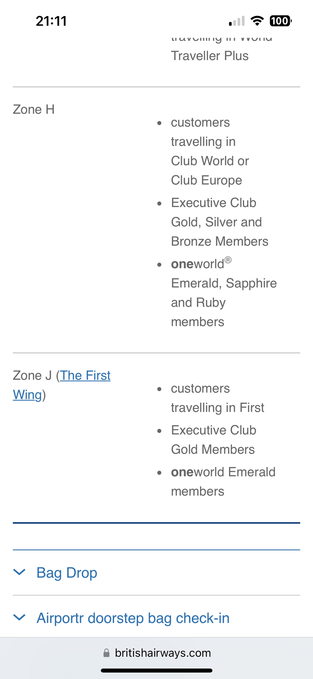
Task: Select the Zone H row heading
Action: (33, 109)
